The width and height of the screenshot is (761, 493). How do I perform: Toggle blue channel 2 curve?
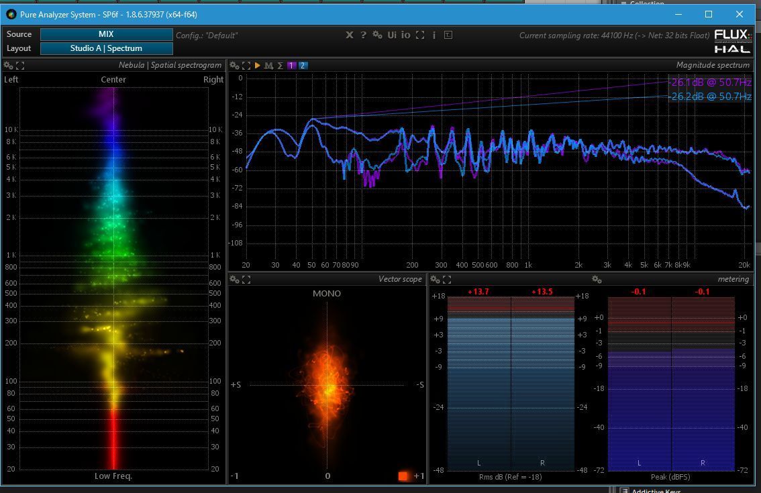tap(303, 65)
